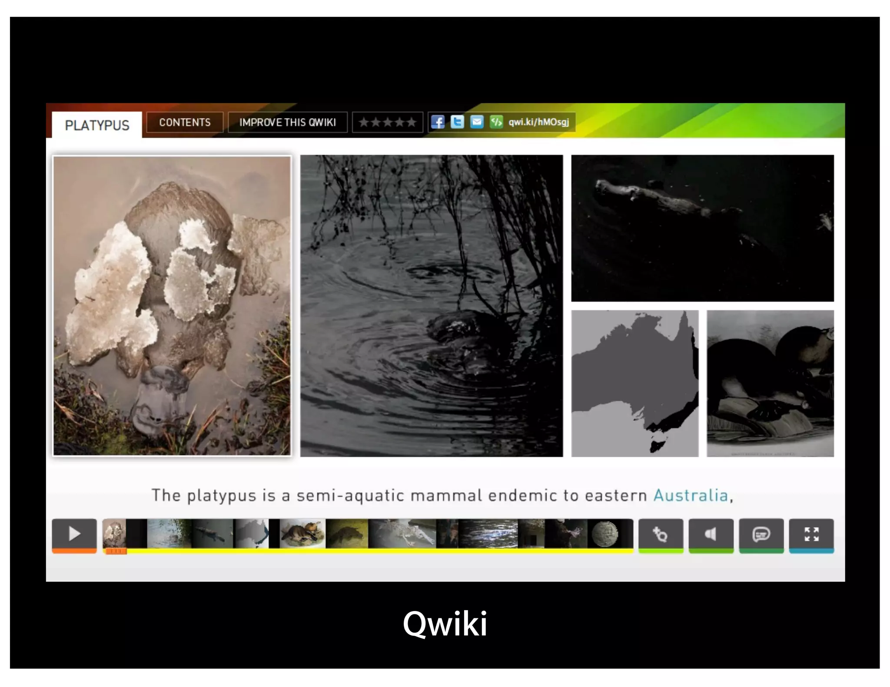Image resolution: width=890 pixels, height=687 pixels.
Task: Mute the audio with the speaker icon
Action: pyautogui.click(x=711, y=535)
